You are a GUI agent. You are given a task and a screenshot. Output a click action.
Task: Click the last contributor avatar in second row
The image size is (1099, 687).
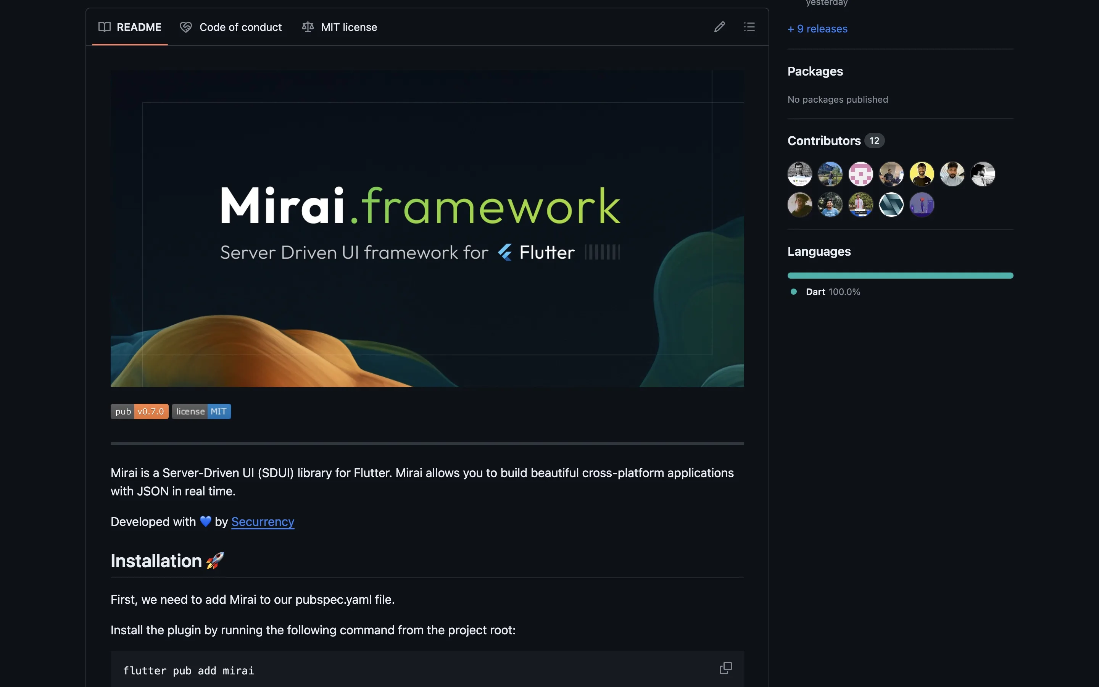pyautogui.click(x=922, y=205)
